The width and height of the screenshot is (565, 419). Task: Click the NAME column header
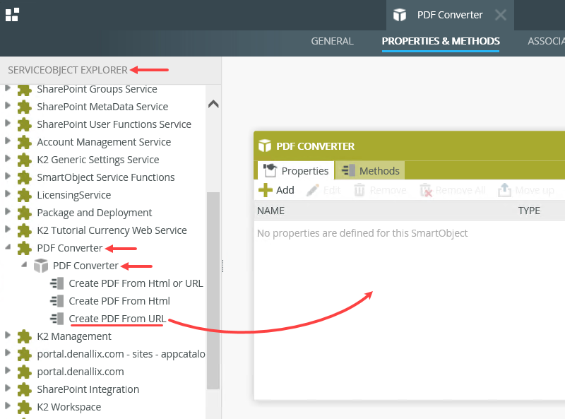pos(270,211)
